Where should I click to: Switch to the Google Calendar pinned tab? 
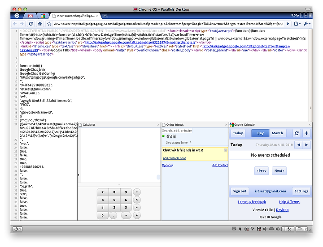tap(43, 16)
